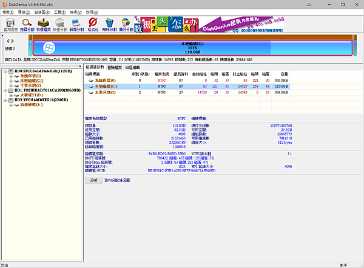This screenshot has width=364, height=268.
Task: Click the Save All (套用變更) toolbar icon
Action: point(10,24)
